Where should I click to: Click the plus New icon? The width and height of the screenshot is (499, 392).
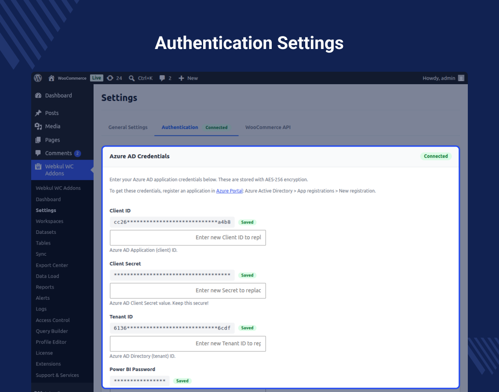[x=181, y=78]
